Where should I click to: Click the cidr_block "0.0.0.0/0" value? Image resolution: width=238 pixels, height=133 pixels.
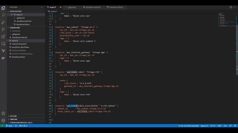click(x=86, y=83)
